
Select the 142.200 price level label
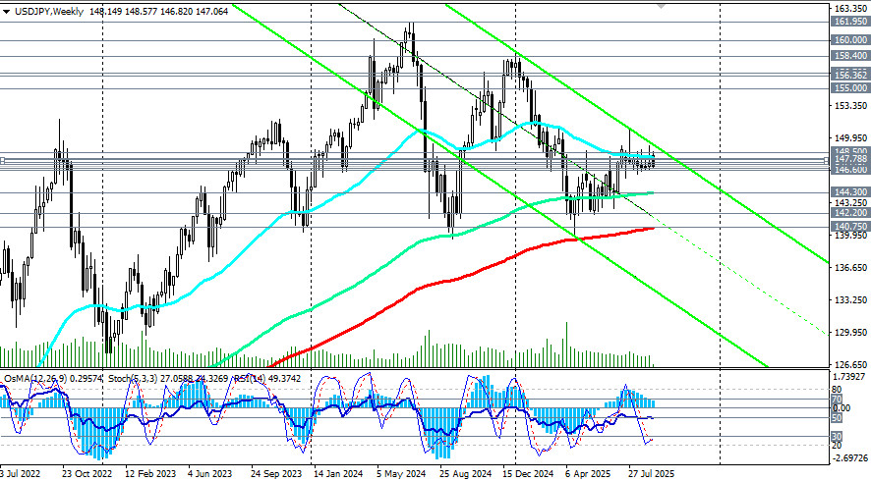tap(849, 212)
